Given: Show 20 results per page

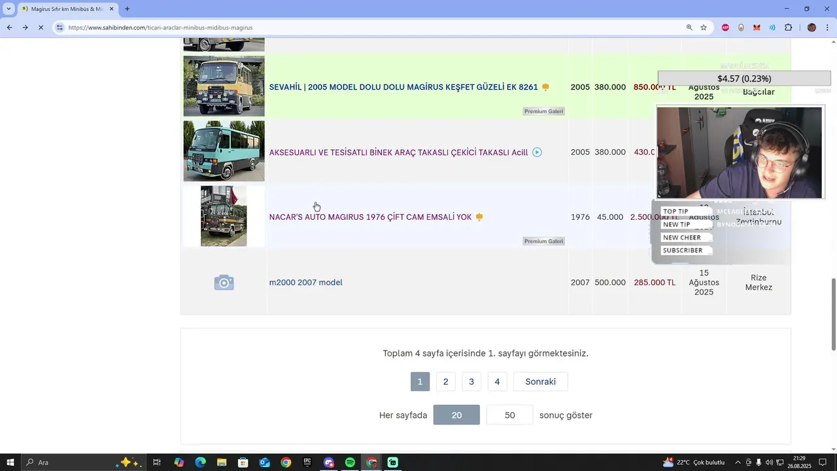Looking at the screenshot, I should 456,415.
